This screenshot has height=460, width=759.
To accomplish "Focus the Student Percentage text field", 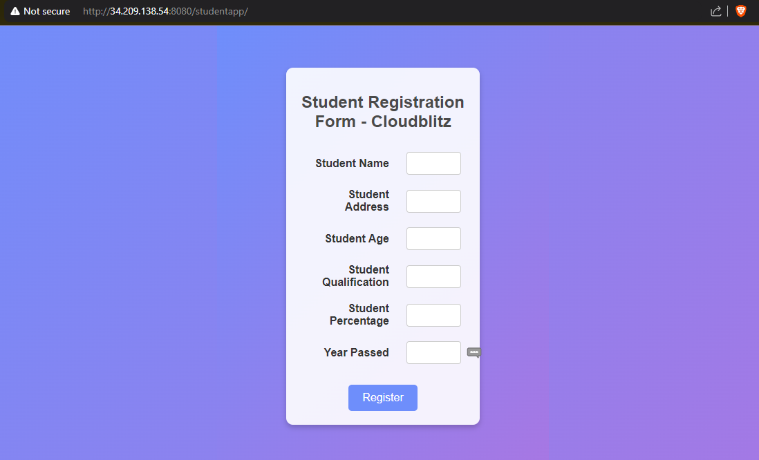I will 433,316.
